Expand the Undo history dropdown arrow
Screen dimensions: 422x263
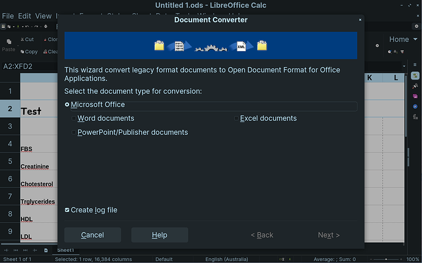click(x=32, y=27)
